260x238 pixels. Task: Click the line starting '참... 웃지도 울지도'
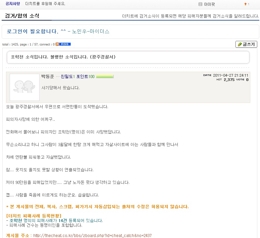(x=50, y=170)
